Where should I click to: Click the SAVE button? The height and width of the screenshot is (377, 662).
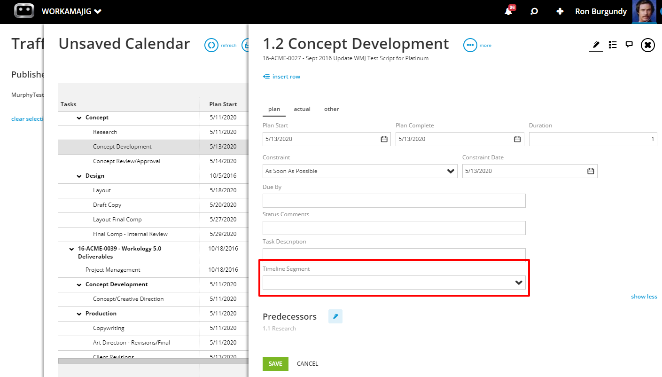[275, 364]
